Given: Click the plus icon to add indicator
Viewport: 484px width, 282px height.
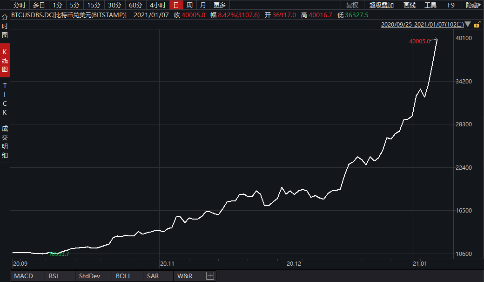Looking at the screenshot, I should point(210,276).
